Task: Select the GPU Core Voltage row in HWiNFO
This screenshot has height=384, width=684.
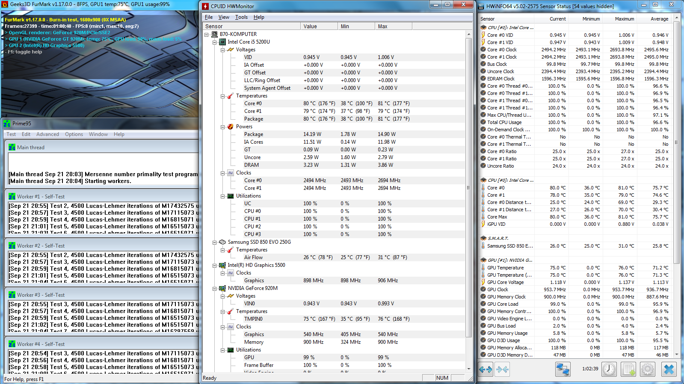Action: tap(575, 282)
